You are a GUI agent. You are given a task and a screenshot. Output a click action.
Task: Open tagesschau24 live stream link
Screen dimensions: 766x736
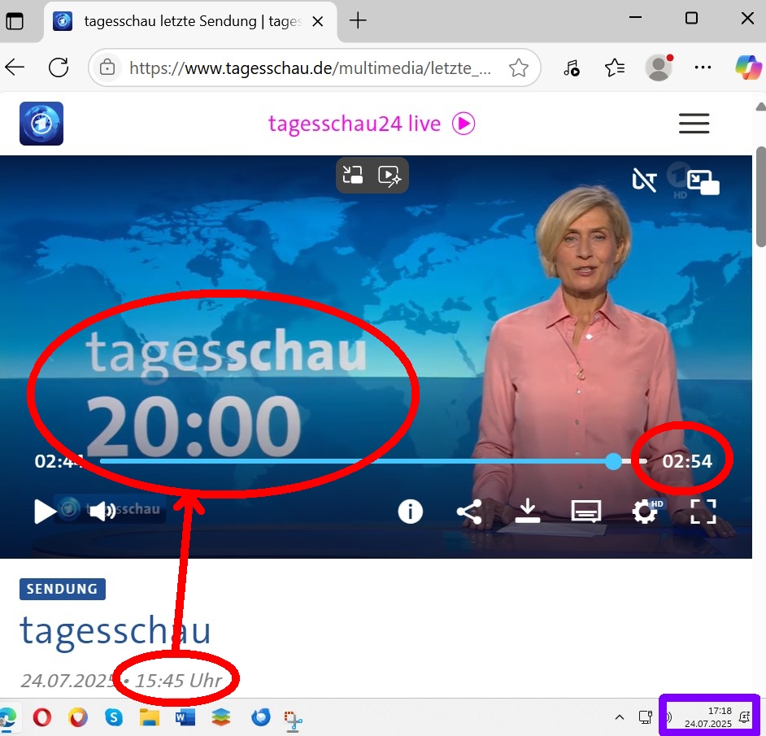point(371,124)
